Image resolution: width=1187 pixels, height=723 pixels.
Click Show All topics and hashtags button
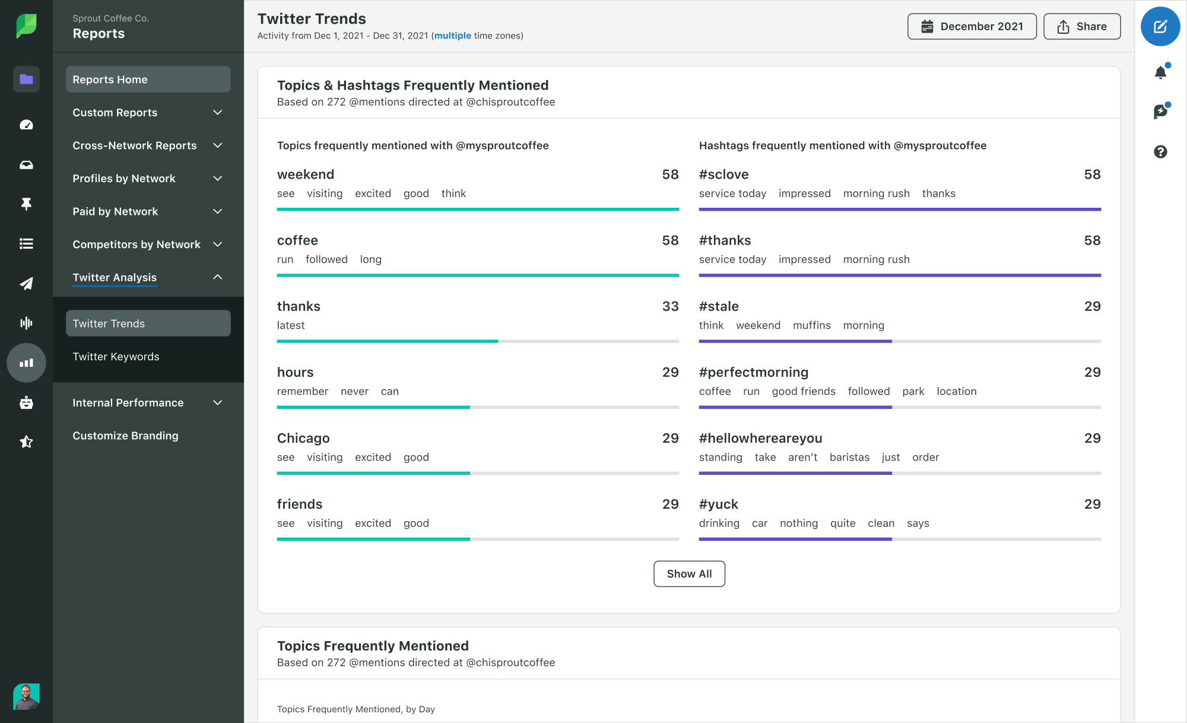tap(688, 573)
